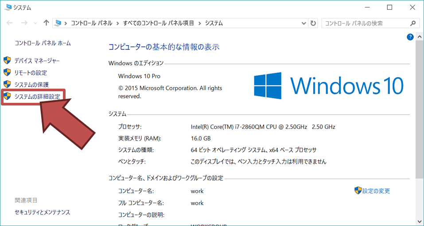Viewport: 424px width, 226px height.
Task: Click the magnifier icon in the search box
Action: coord(412,23)
